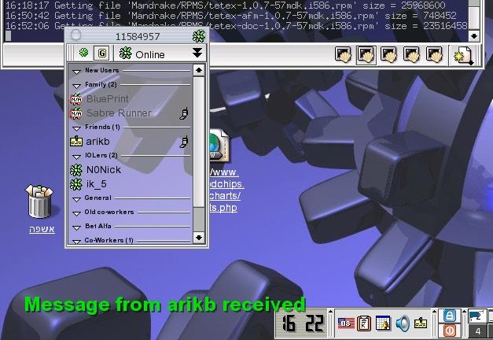Click the 'charts/' link text on desktop
This screenshot has width=493, height=340.
[225, 196]
